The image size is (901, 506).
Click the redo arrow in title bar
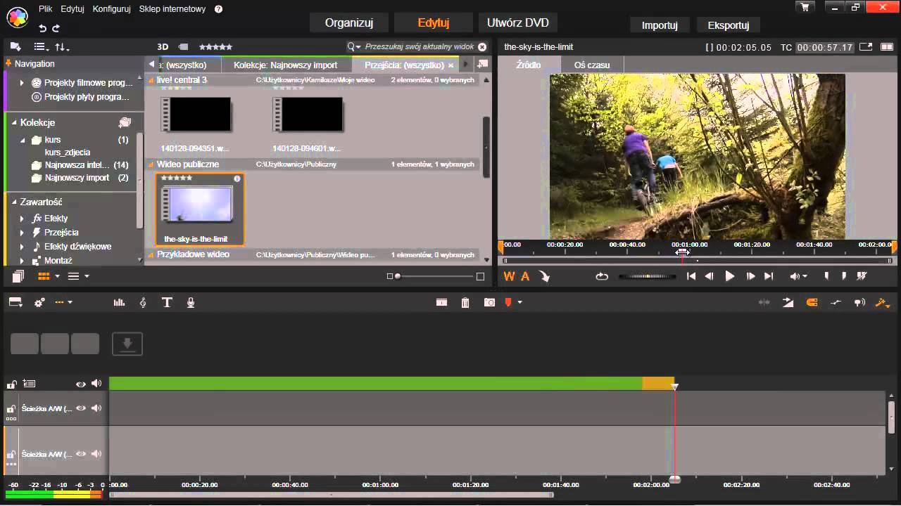56,28
